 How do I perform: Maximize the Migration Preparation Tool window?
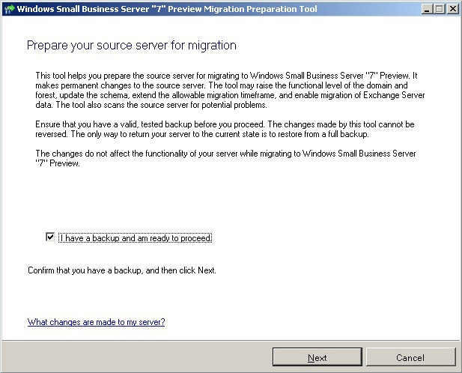tap(438, 9)
